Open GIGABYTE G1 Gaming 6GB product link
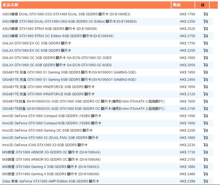The height and width of the screenshot is (185, 220). click(69, 80)
